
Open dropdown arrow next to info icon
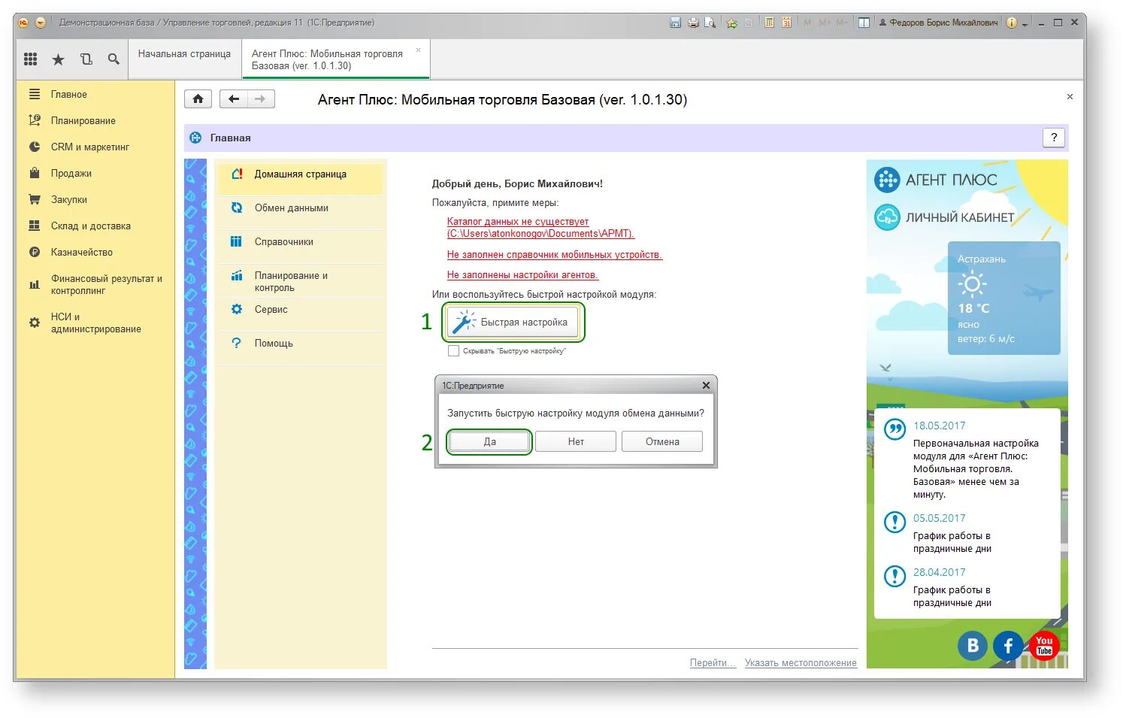coord(1025,24)
